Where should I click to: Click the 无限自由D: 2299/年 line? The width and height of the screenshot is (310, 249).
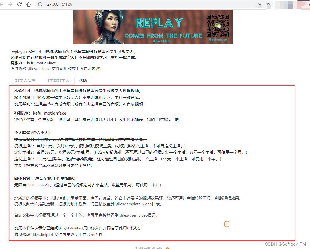87,185
